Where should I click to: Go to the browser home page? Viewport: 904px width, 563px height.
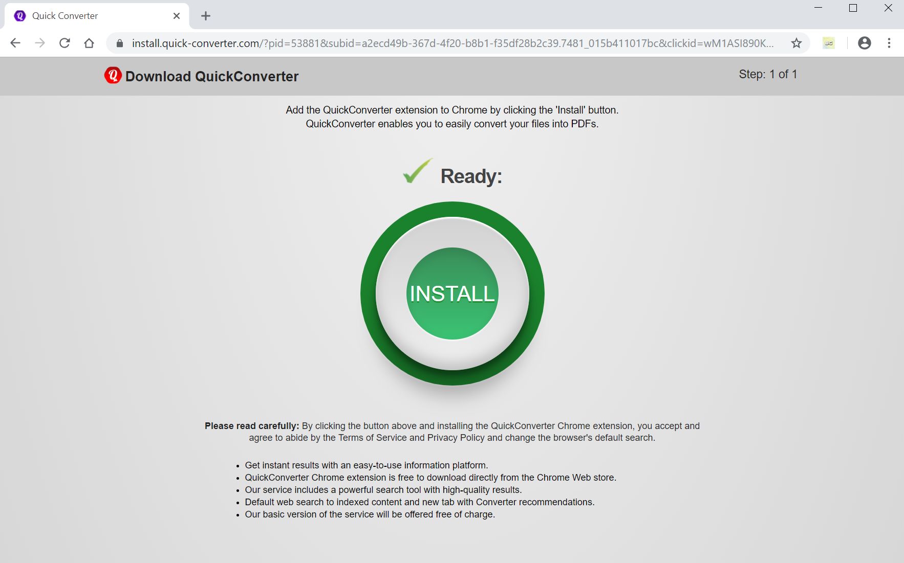(89, 43)
